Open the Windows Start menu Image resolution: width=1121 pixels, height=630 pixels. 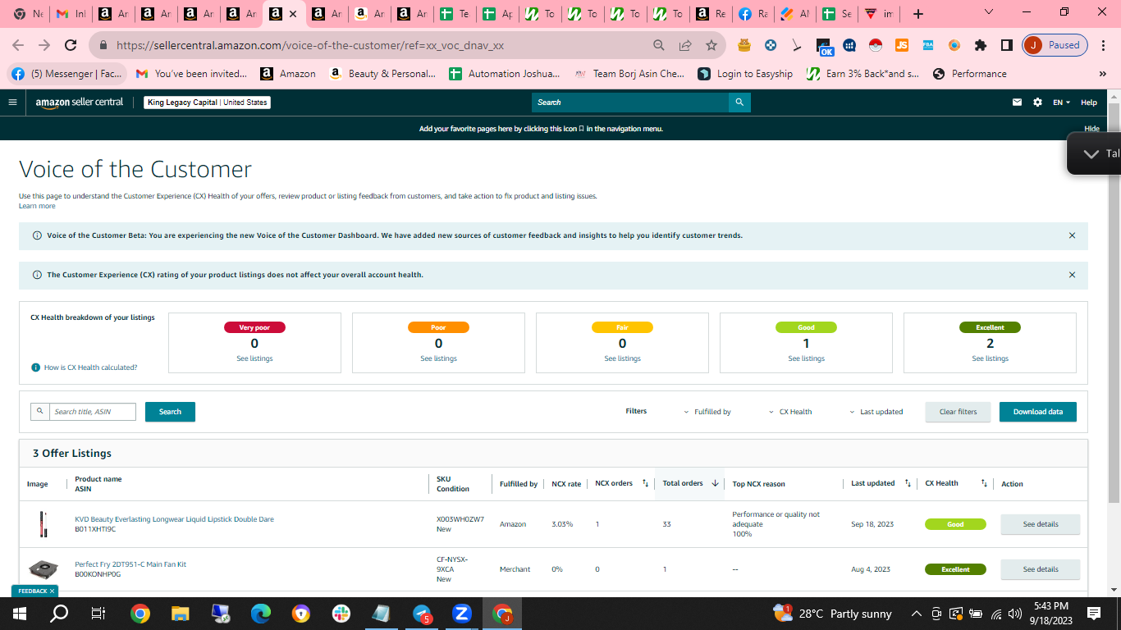pos(20,614)
